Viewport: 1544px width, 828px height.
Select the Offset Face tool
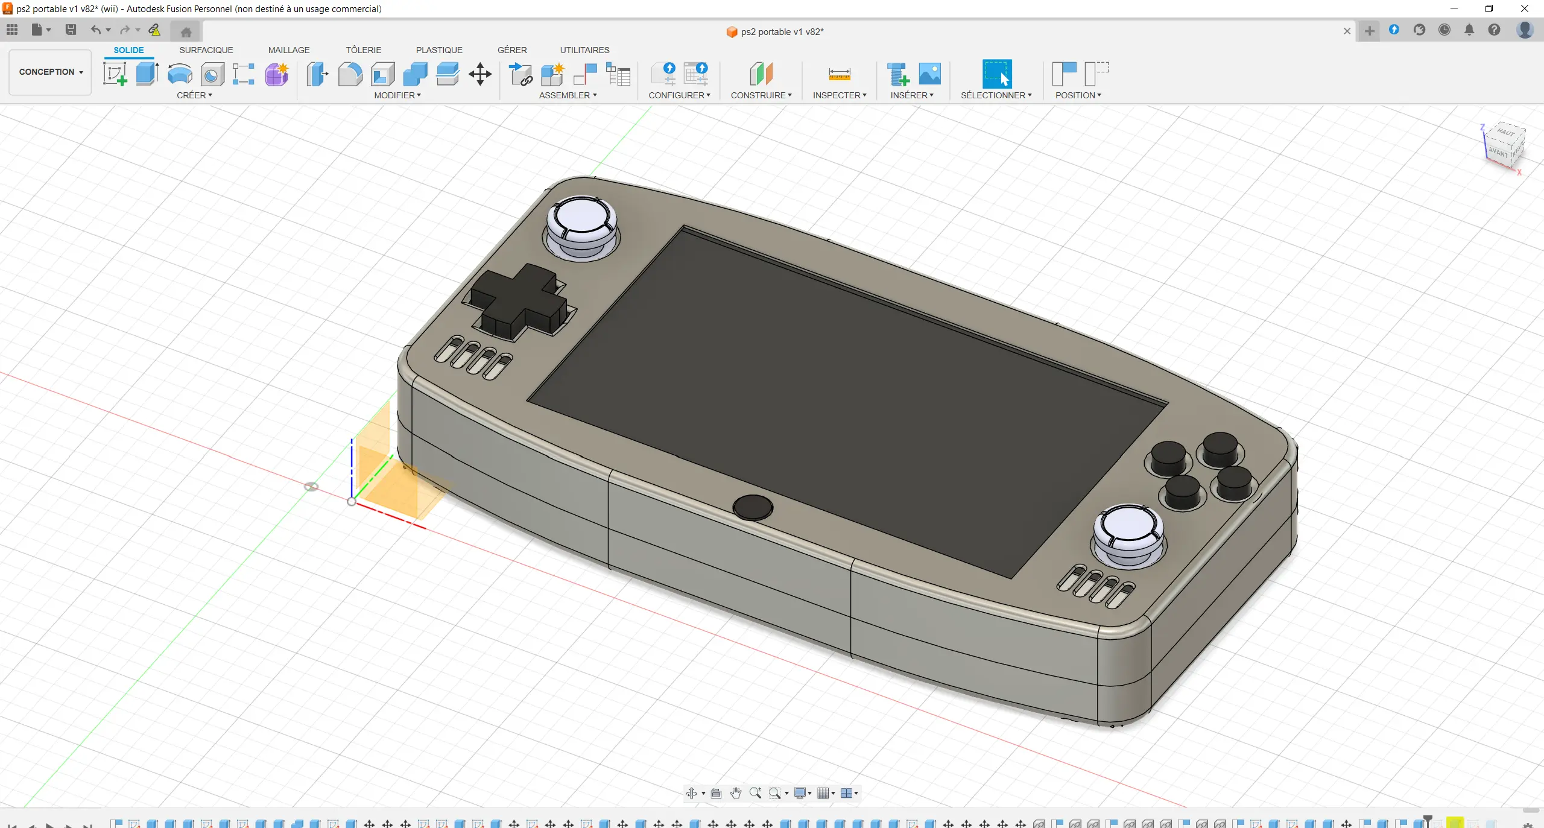pos(448,75)
